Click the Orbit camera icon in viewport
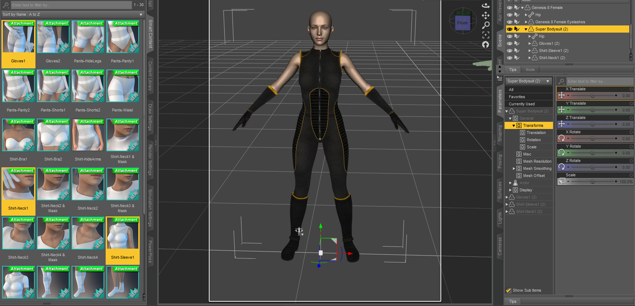 point(486,5)
